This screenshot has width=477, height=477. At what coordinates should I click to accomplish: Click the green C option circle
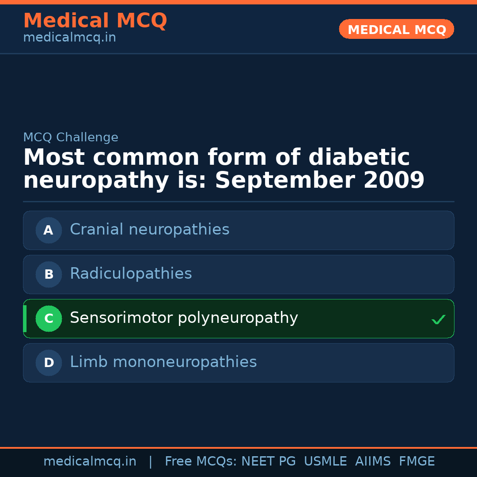point(49,318)
